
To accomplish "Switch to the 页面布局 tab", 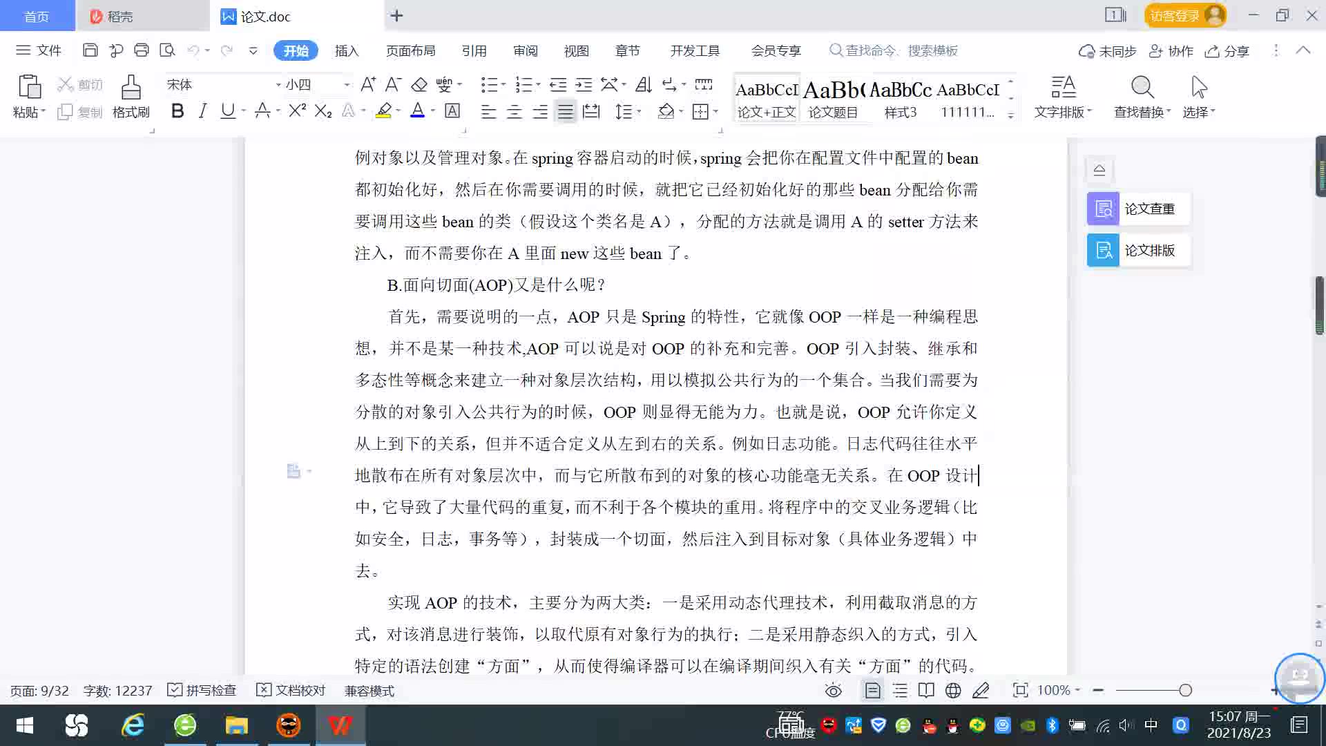I will point(410,50).
